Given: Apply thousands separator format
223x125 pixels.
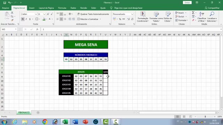Looking at the screenshot, I should 124,19.
